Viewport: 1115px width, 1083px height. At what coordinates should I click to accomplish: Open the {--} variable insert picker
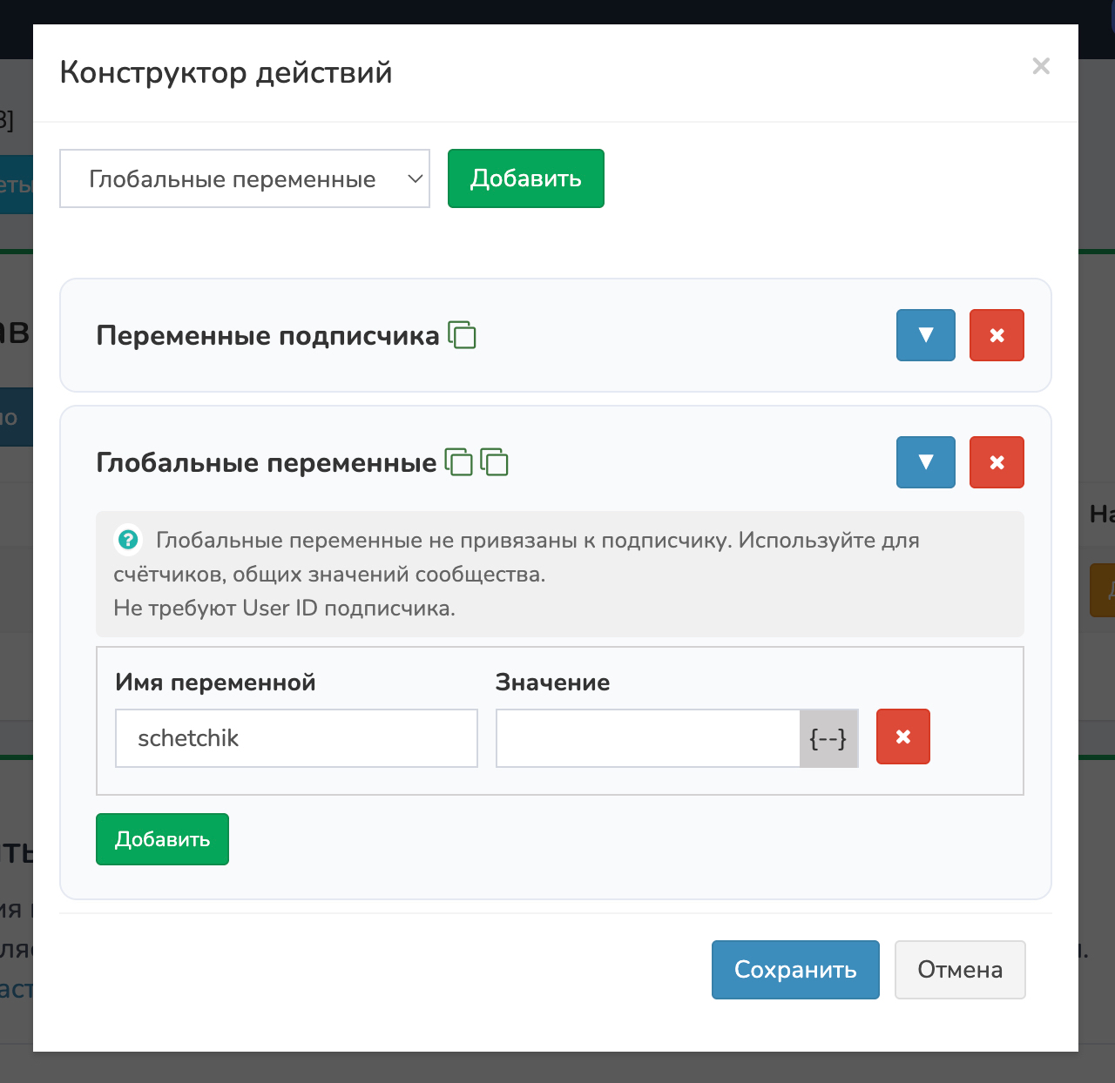pyautogui.click(x=828, y=738)
